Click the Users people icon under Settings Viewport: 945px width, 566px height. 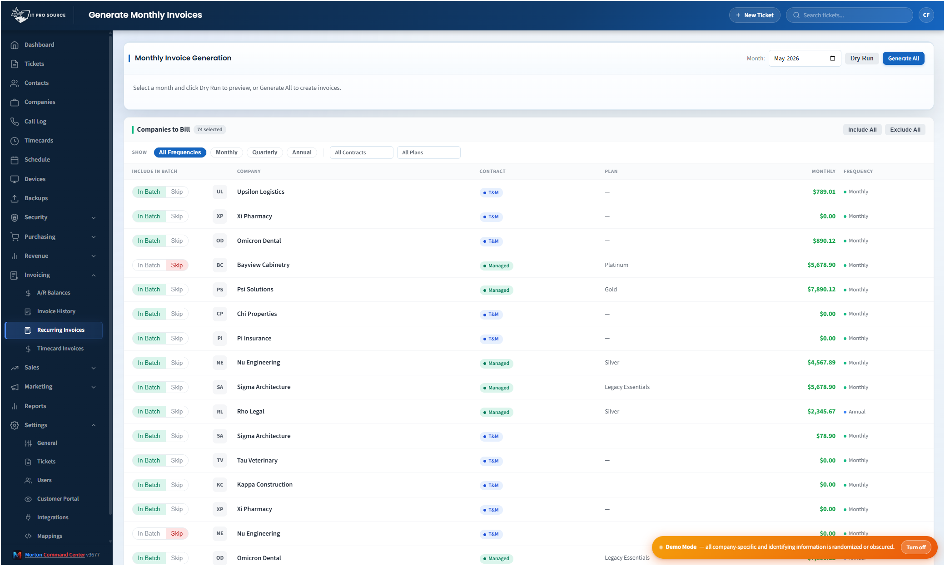(x=28, y=480)
